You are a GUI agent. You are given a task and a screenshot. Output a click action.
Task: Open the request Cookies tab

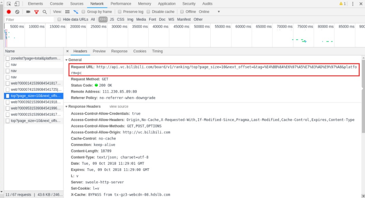140,51
